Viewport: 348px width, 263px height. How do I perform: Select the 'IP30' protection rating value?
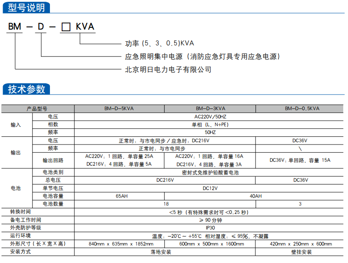(210, 228)
